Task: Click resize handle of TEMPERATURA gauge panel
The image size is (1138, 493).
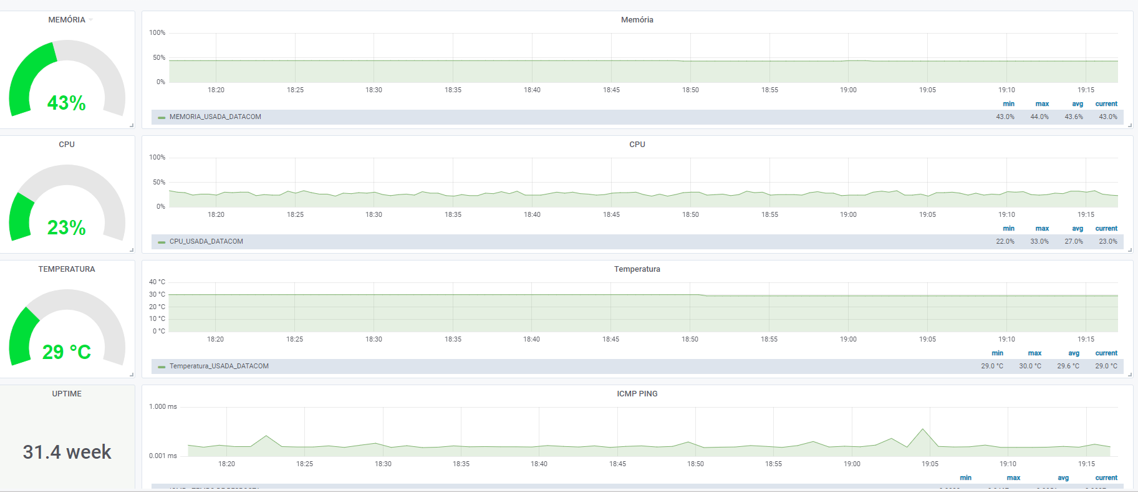Action: [132, 375]
